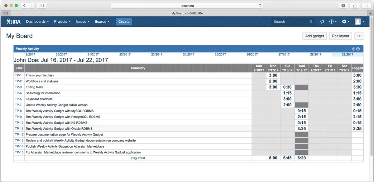
Task: Go to week 26/2017
Action: click(252, 55)
